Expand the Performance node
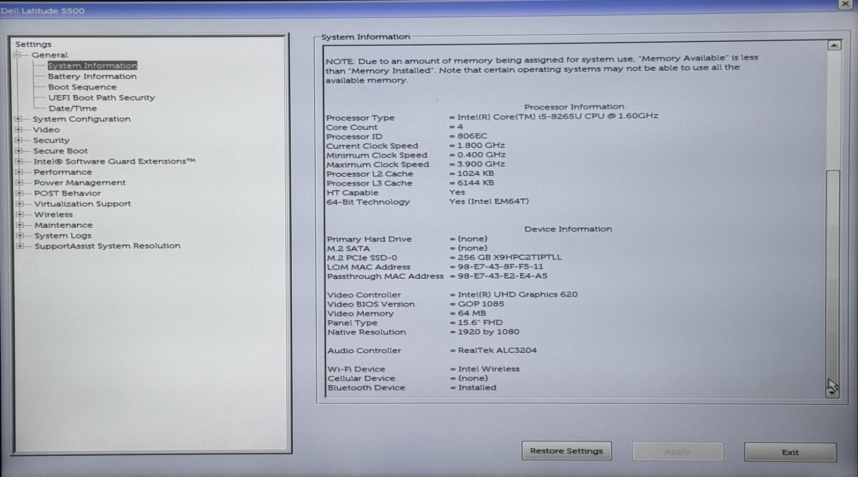This screenshot has width=858, height=477. click(19, 172)
